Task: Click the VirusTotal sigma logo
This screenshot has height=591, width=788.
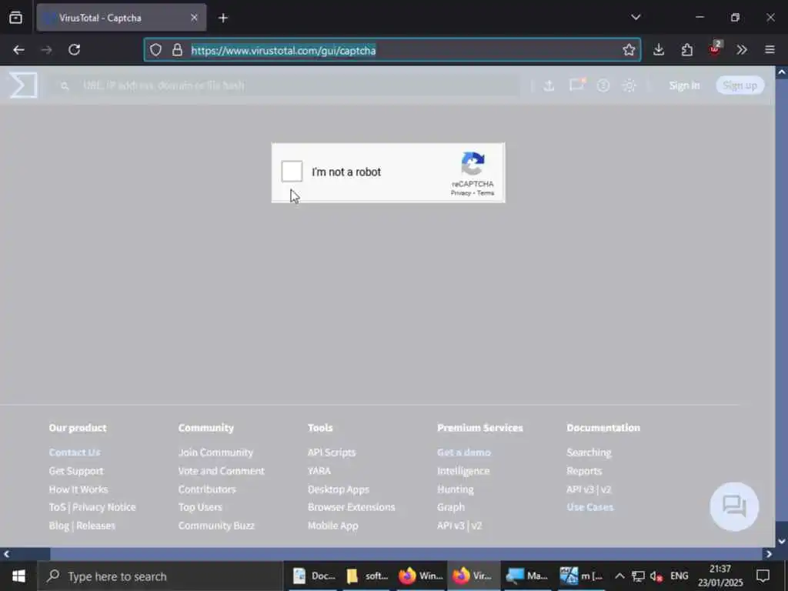Action: (24, 85)
